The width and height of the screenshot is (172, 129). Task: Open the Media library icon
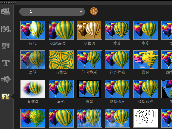6,12
